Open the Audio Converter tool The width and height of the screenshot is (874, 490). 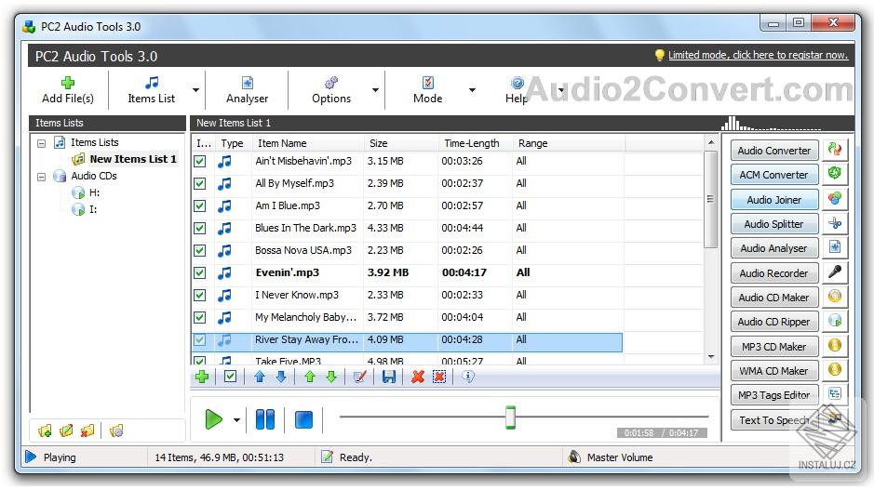[774, 151]
